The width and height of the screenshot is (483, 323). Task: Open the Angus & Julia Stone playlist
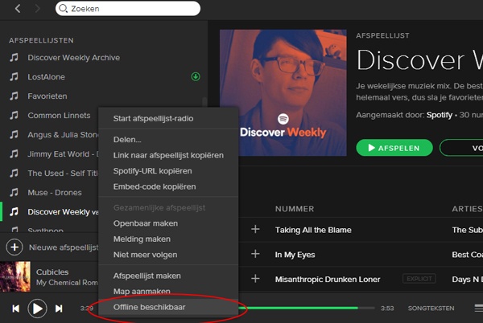click(63, 135)
